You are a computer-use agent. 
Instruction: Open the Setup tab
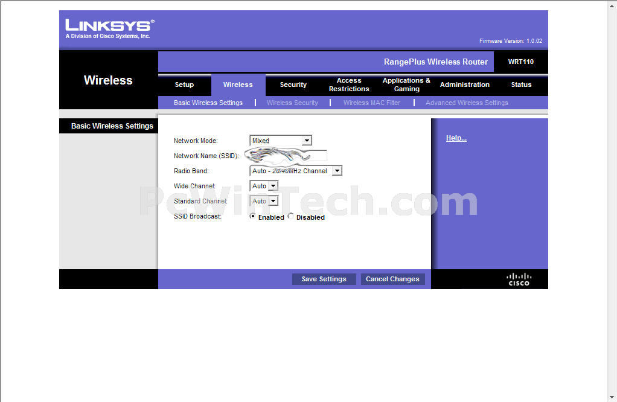click(x=184, y=85)
